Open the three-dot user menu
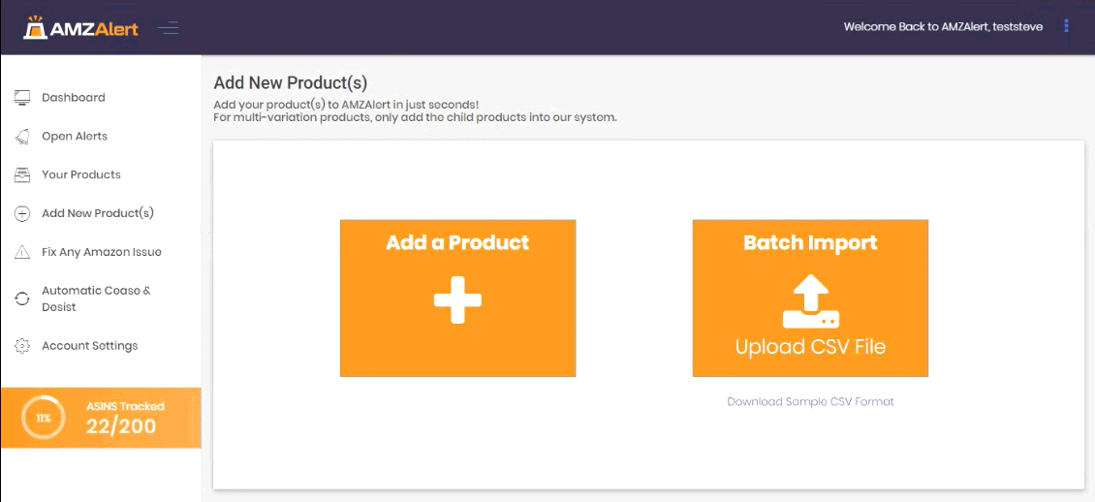The image size is (1095, 502). (1066, 26)
